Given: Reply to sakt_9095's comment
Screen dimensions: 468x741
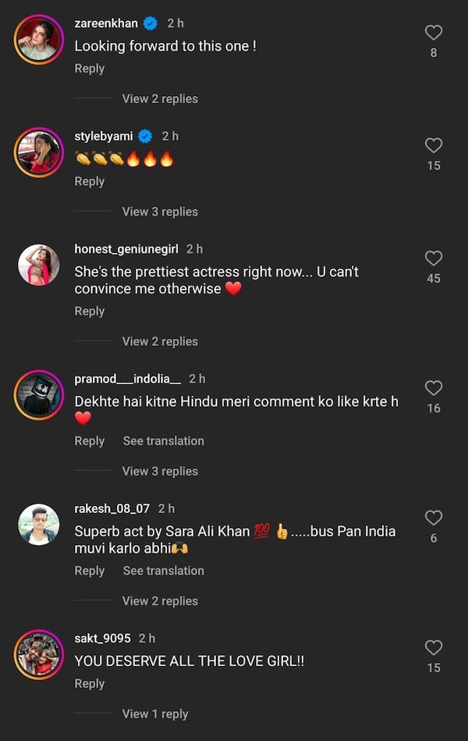Looking at the screenshot, I should [89, 683].
